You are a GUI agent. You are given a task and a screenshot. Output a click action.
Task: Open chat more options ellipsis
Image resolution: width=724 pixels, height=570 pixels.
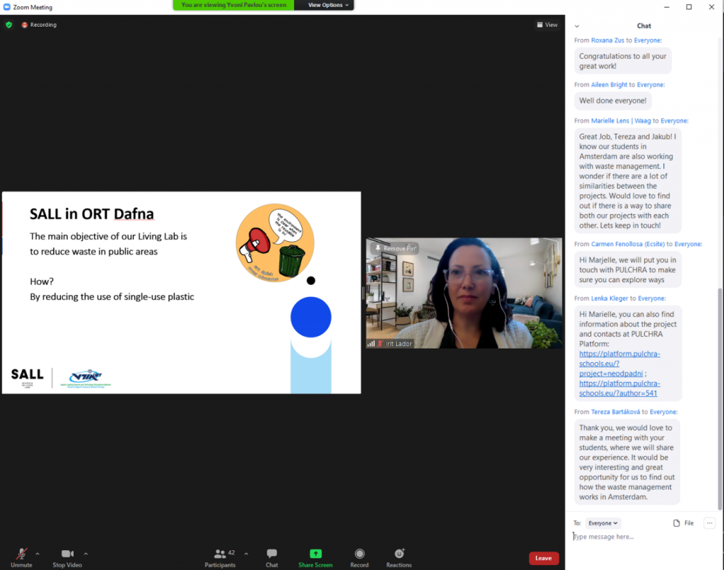pos(709,523)
